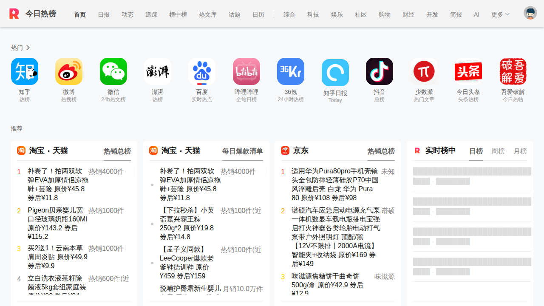Open Pigeon贝亲婴儿宽口径玻璃奶瓶 item
This screenshot has height=306, width=544.
point(58,224)
